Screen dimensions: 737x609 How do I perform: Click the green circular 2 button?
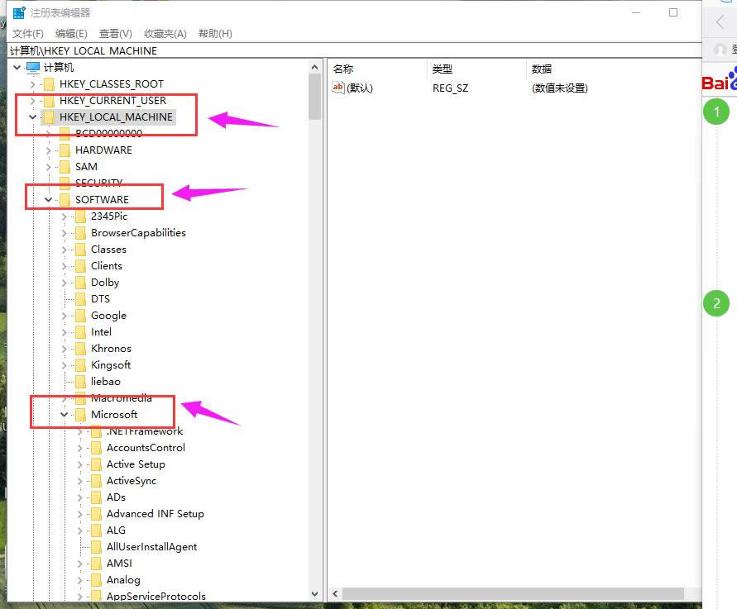point(716,303)
